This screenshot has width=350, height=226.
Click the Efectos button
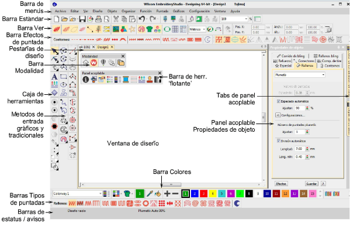(x=281, y=184)
